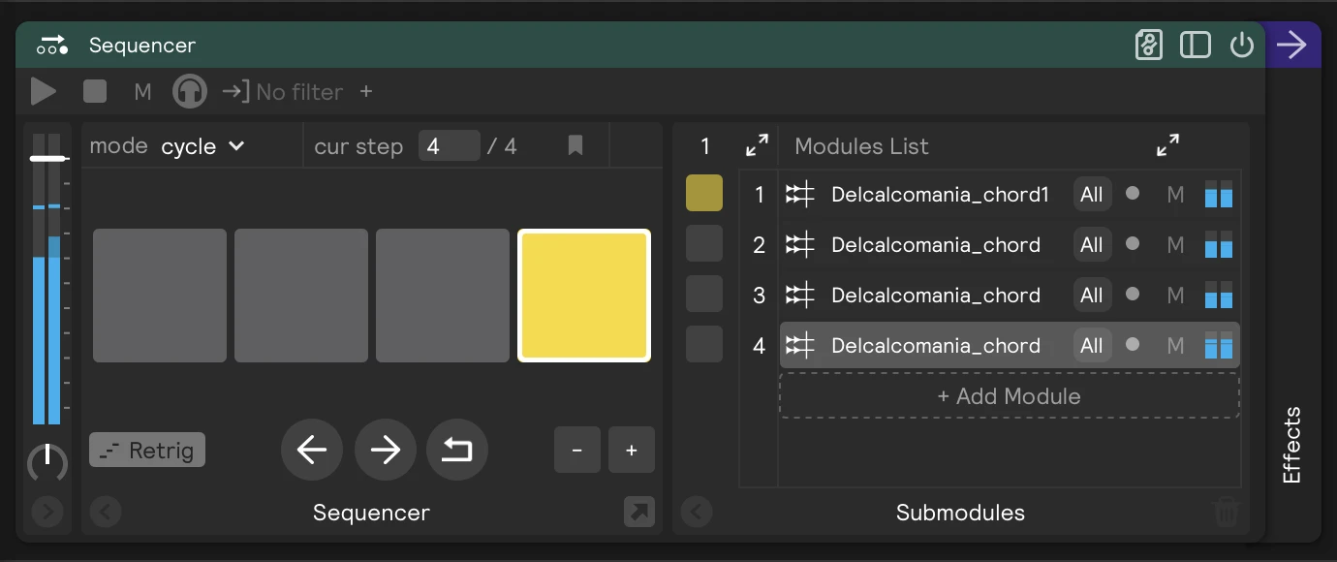Mute the module in row 3
Screen dimensions: 1337x562
1175,296
